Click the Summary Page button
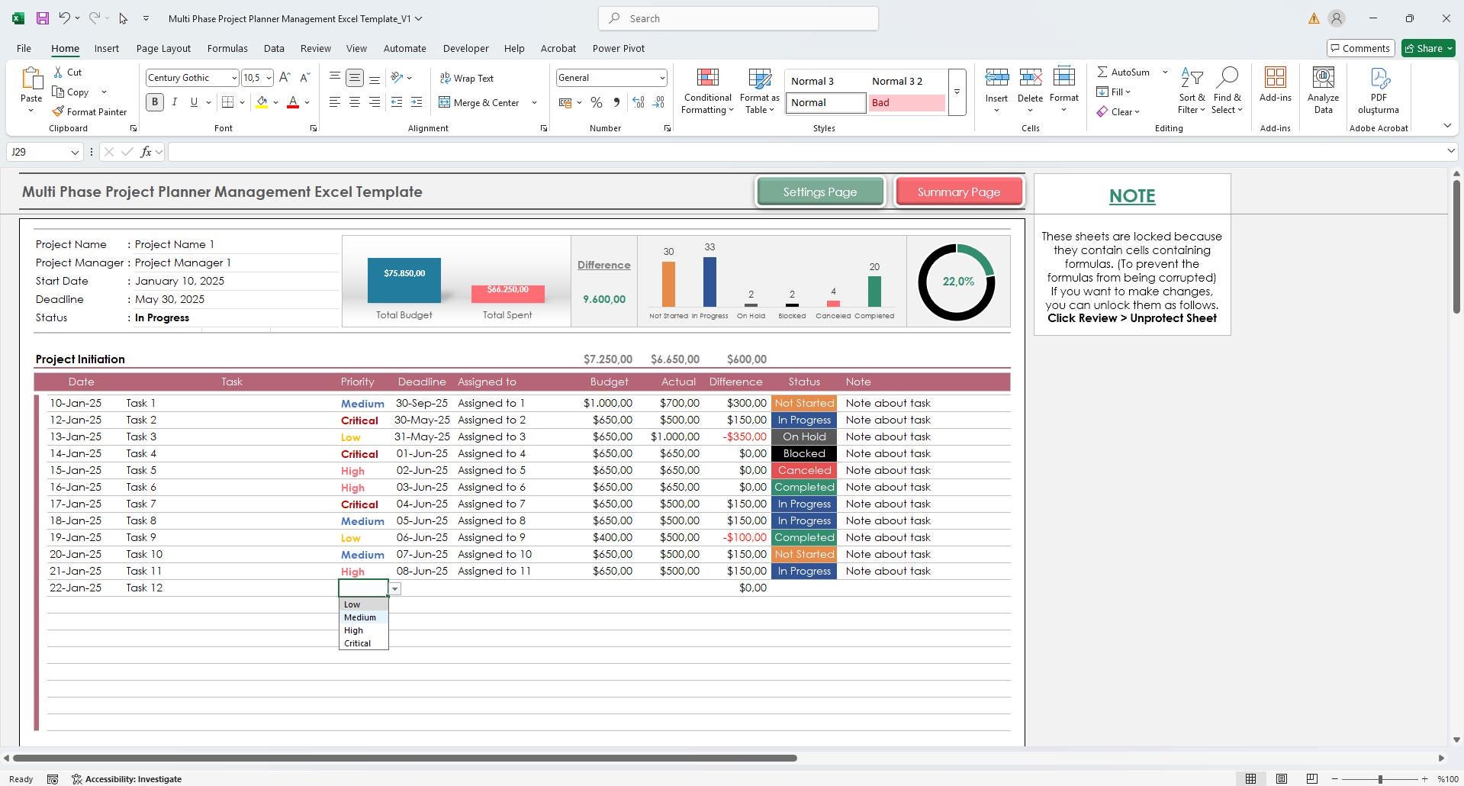The image size is (1464, 786). (958, 192)
